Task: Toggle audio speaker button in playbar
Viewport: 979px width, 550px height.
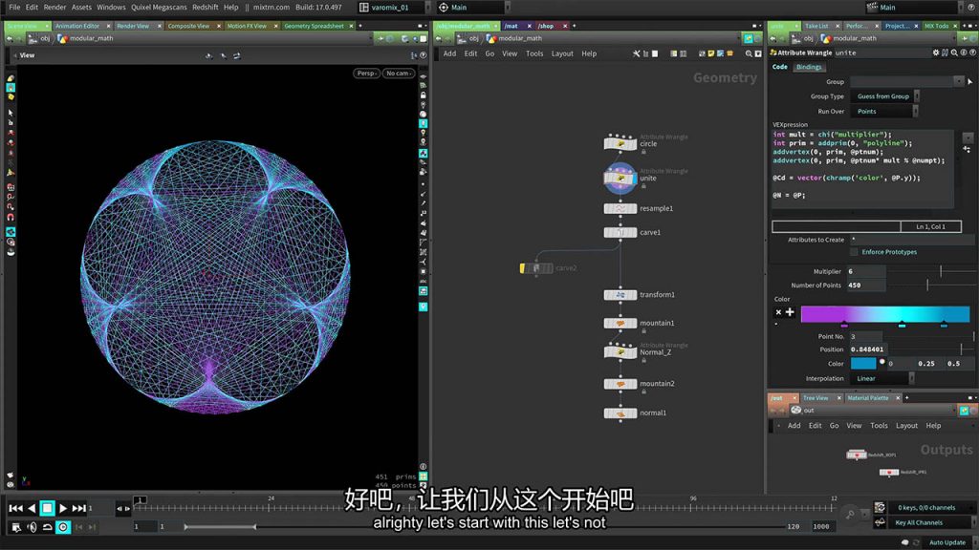Action: (x=32, y=527)
